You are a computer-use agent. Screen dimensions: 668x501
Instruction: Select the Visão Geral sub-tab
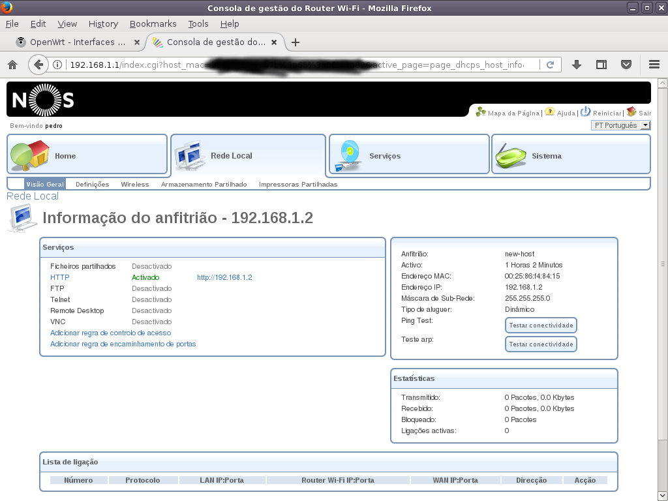[45, 184]
